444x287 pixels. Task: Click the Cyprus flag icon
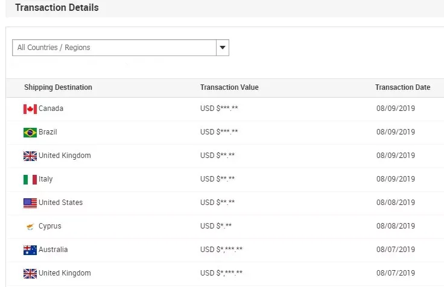click(x=30, y=227)
